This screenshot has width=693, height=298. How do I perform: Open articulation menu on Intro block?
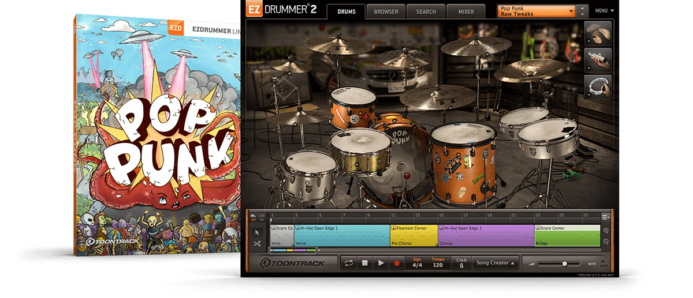pos(274,228)
